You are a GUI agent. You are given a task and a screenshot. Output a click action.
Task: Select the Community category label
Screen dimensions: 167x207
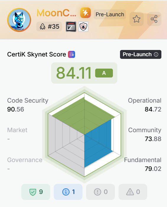pyautogui.click(x=145, y=130)
